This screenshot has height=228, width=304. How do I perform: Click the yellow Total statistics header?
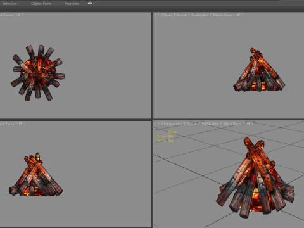(x=172, y=132)
